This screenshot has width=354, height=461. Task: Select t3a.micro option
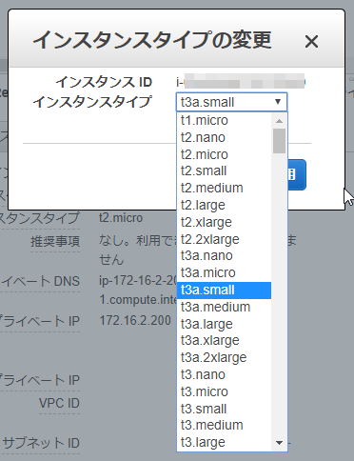224,273
